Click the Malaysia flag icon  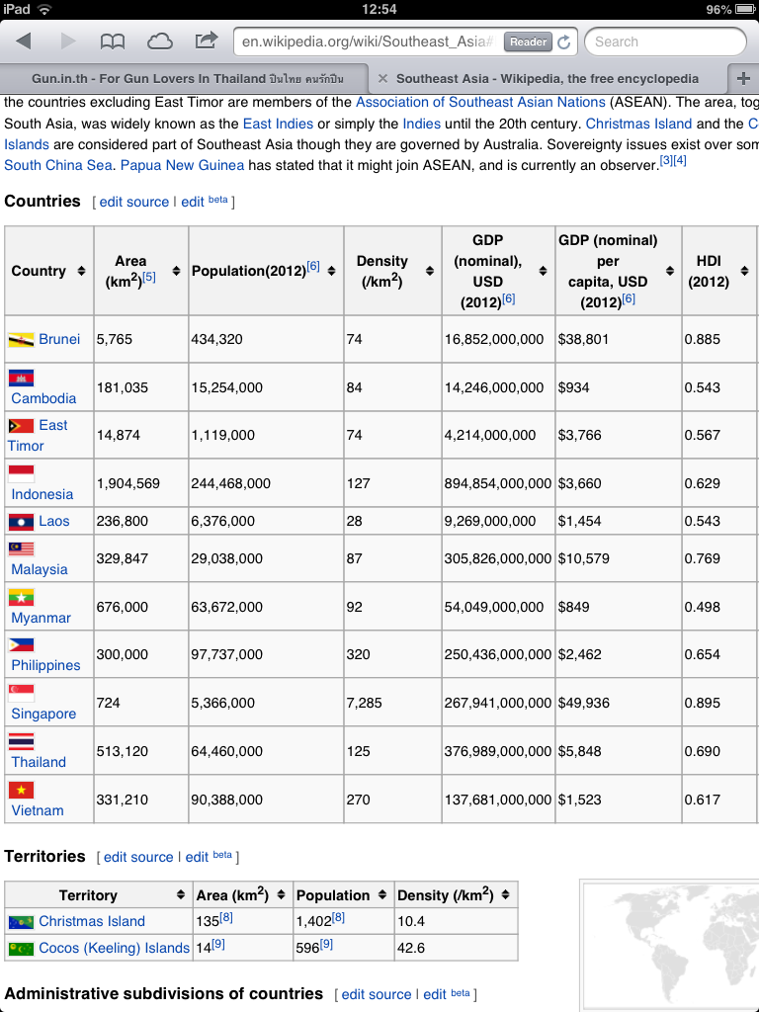21,549
